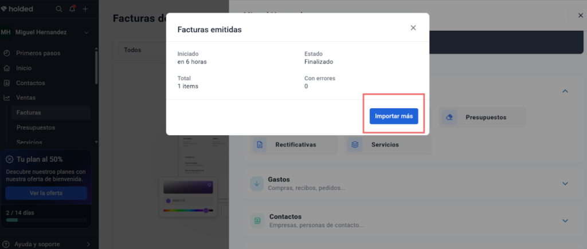Open the notifications bell icon
Screen dimensions: 587x249
[x=72, y=9]
